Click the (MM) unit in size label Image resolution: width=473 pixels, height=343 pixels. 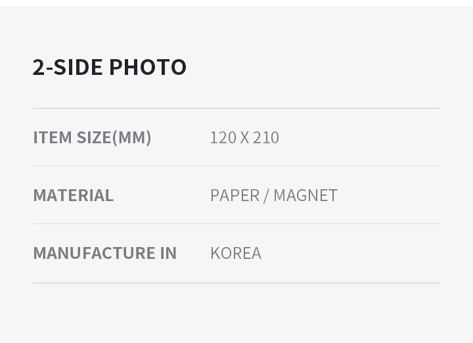(132, 137)
